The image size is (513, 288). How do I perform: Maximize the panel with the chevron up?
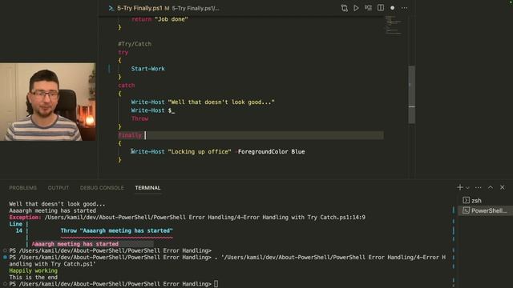tap(491, 187)
